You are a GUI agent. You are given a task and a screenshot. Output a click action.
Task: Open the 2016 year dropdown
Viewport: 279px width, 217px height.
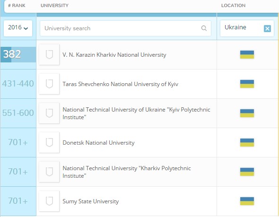(18, 28)
